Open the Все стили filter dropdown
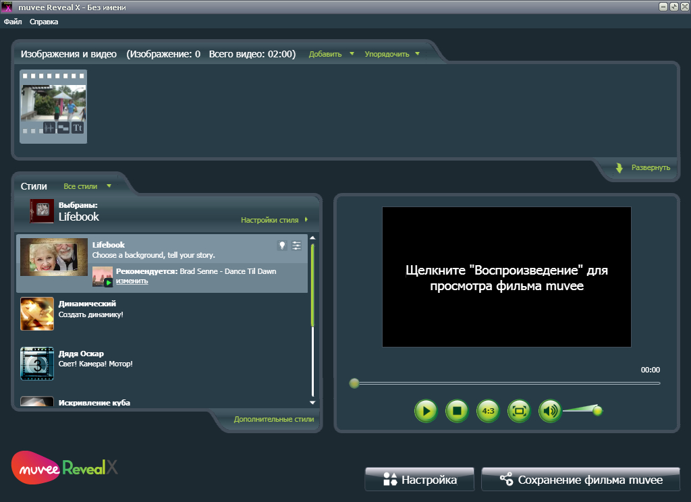Viewport: 691px width, 502px height. pos(87,186)
